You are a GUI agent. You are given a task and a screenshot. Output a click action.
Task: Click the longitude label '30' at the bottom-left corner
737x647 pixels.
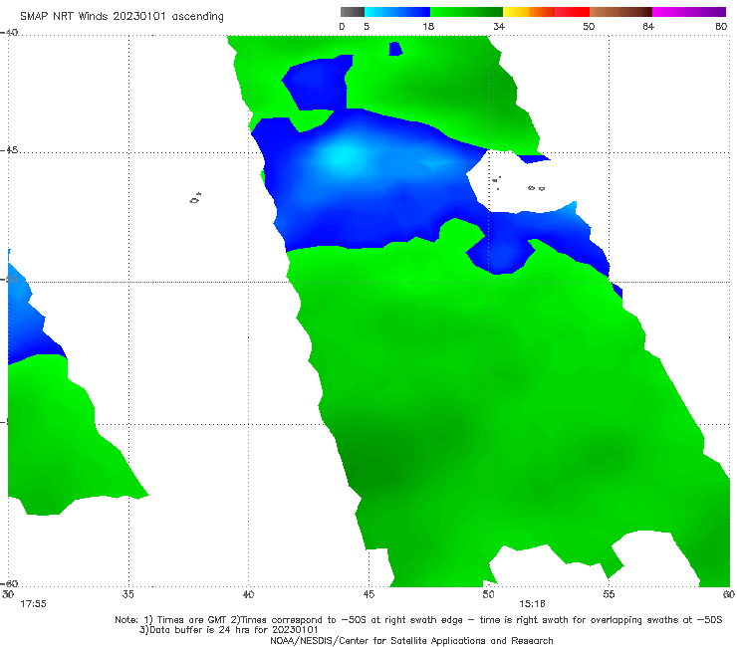point(8,594)
